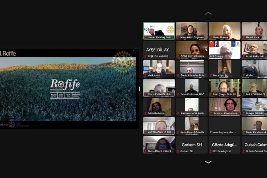
Task: Click muted mic icon on ali dinc
Action: coord(244,75)
